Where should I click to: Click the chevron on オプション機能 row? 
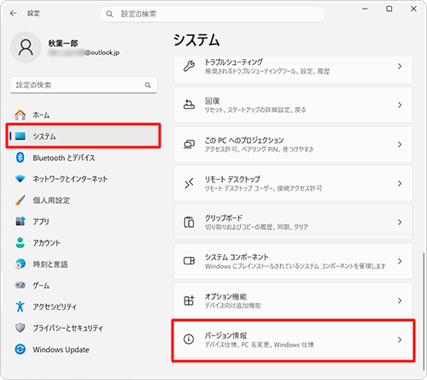point(400,300)
